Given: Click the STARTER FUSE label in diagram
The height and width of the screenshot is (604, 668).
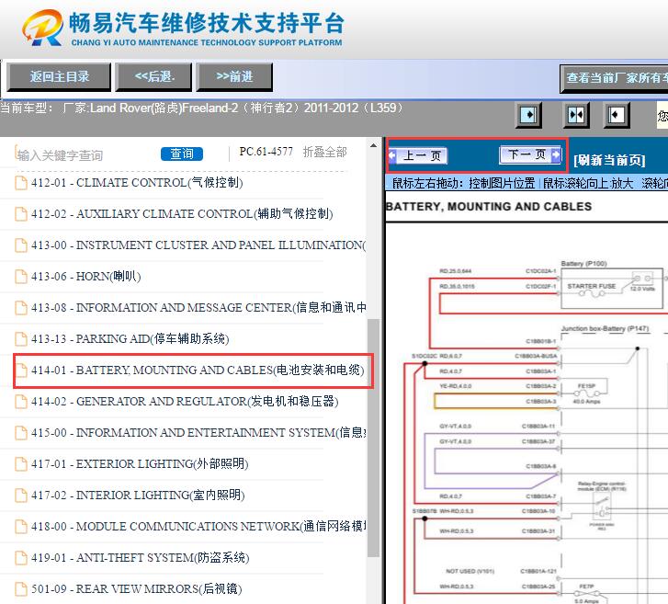Looking at the screenshot, I should (592, 286).
